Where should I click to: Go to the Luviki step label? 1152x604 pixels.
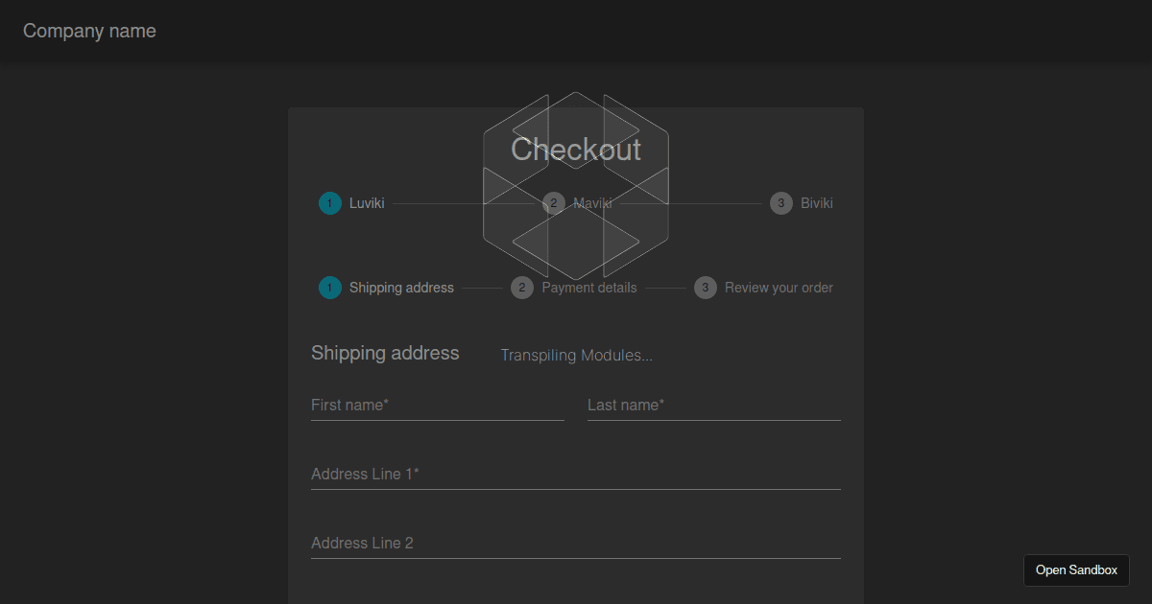367,203
